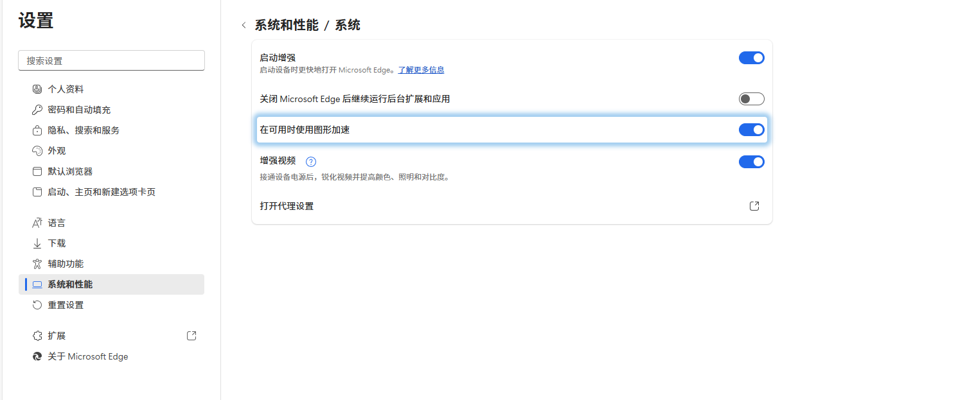Open the 个人资料 settings section

pyautogui.click(x=111, y=89)
